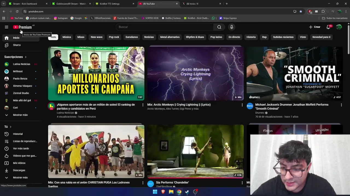
Task: Click the YouTube Premium logo
Action: (x=22, y=27)
